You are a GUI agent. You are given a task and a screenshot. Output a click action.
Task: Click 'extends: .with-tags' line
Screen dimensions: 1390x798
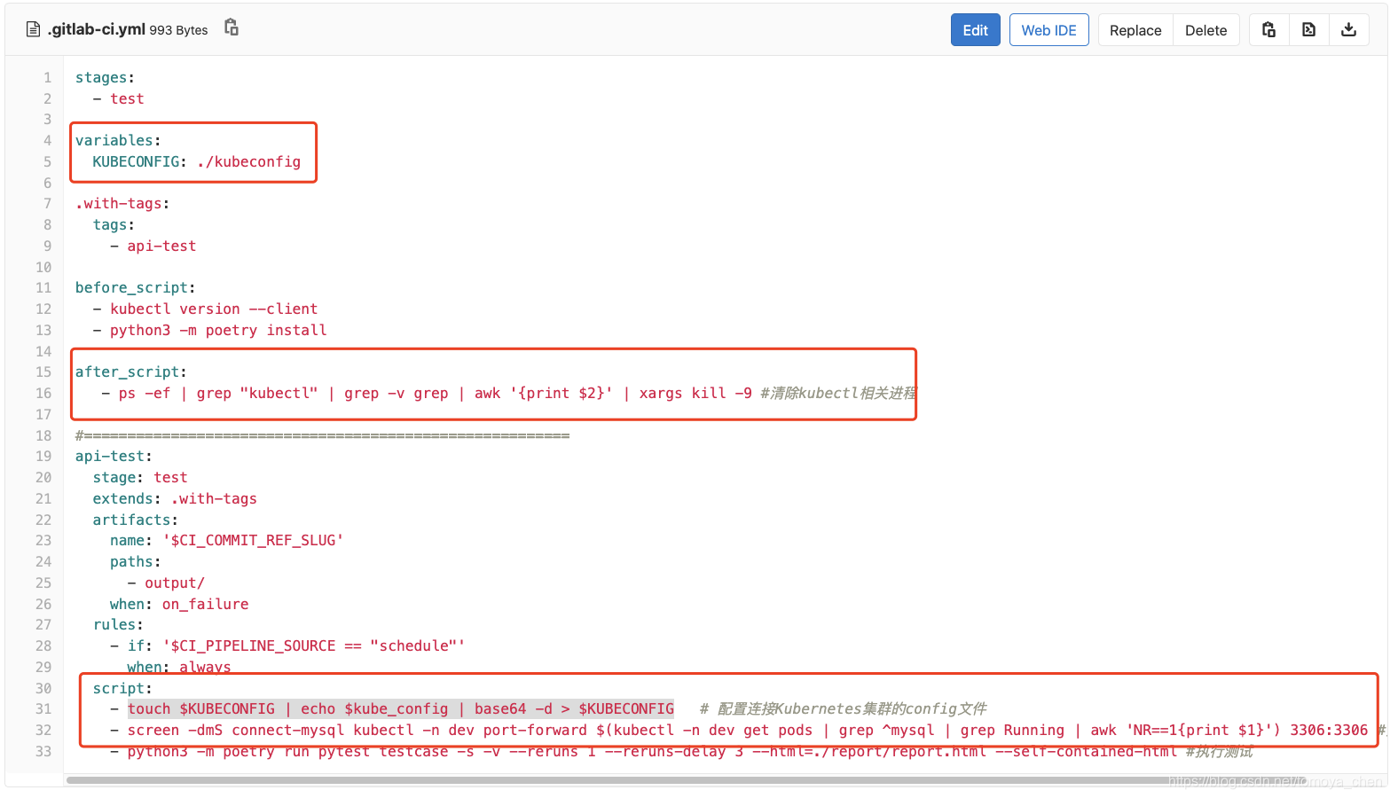[x=175, y=498]
